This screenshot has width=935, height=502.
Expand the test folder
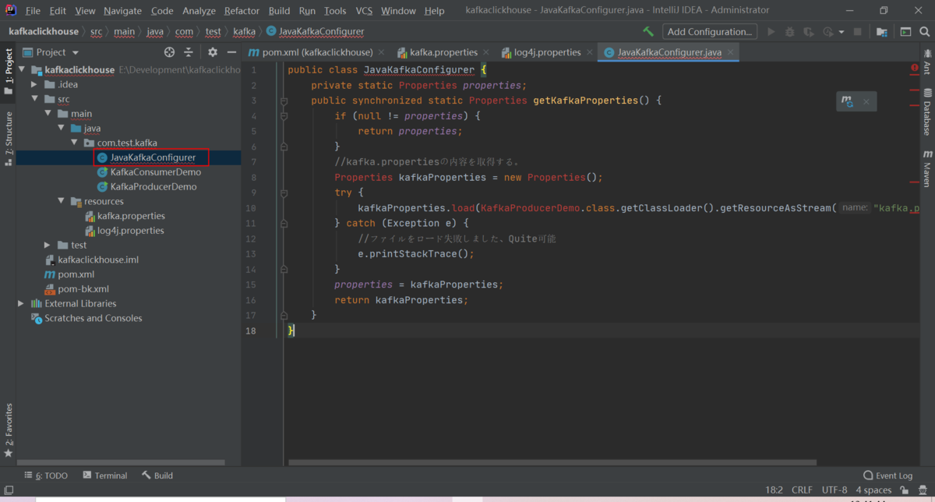(48, 245)
